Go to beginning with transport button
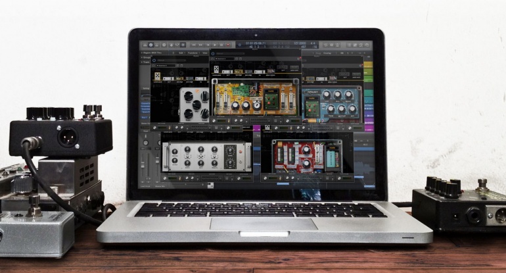Image resolution: width=506 pixels, height=273 pixels. click(x=208, y=45)
